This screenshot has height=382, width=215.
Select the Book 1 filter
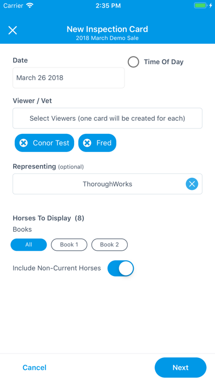(x=69, y=245)
